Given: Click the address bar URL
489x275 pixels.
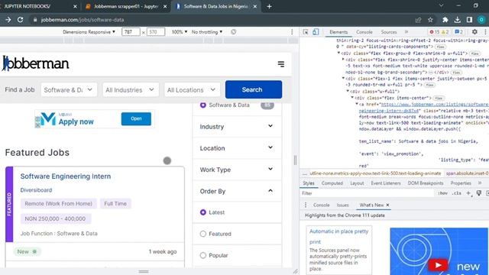Looking at the screenshot, I should tap(83, 20).
